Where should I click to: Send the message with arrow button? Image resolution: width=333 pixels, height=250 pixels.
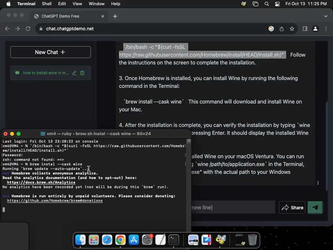coord(315,207)
